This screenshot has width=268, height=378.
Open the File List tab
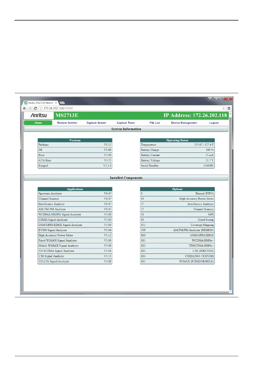point(155,123)
